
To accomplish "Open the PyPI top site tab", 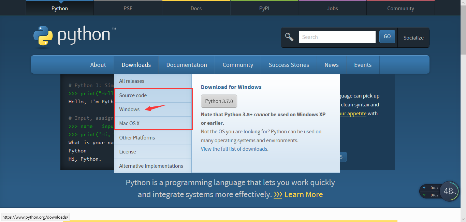I will (264, 8).
